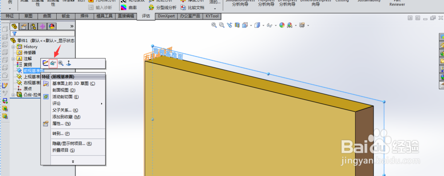This screenshot has width=444, height=176.
Task: Open the Display Style dropdown arrow
Action: (x=263, y=25)
